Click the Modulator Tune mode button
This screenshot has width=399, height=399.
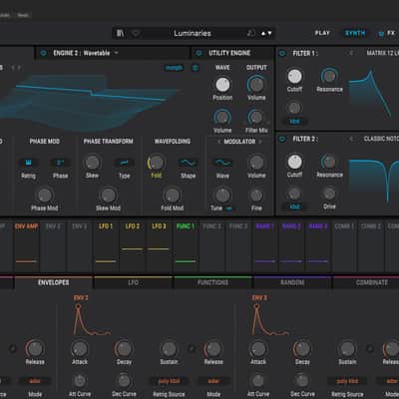coord(229,208)
